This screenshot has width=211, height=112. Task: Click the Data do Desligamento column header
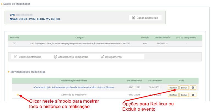(x=186, y=38)
